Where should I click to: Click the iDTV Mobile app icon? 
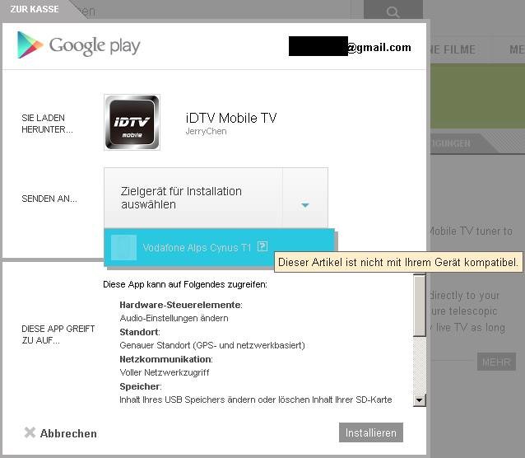coord(132,123)
